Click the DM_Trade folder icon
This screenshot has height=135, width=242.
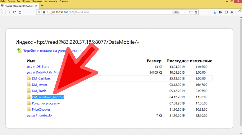(29, 90)
